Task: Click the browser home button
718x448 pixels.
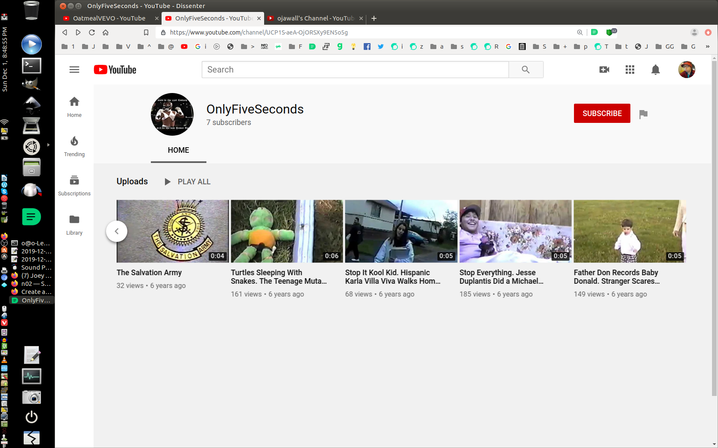Action: pyautogui.click(x=106, y=32)
